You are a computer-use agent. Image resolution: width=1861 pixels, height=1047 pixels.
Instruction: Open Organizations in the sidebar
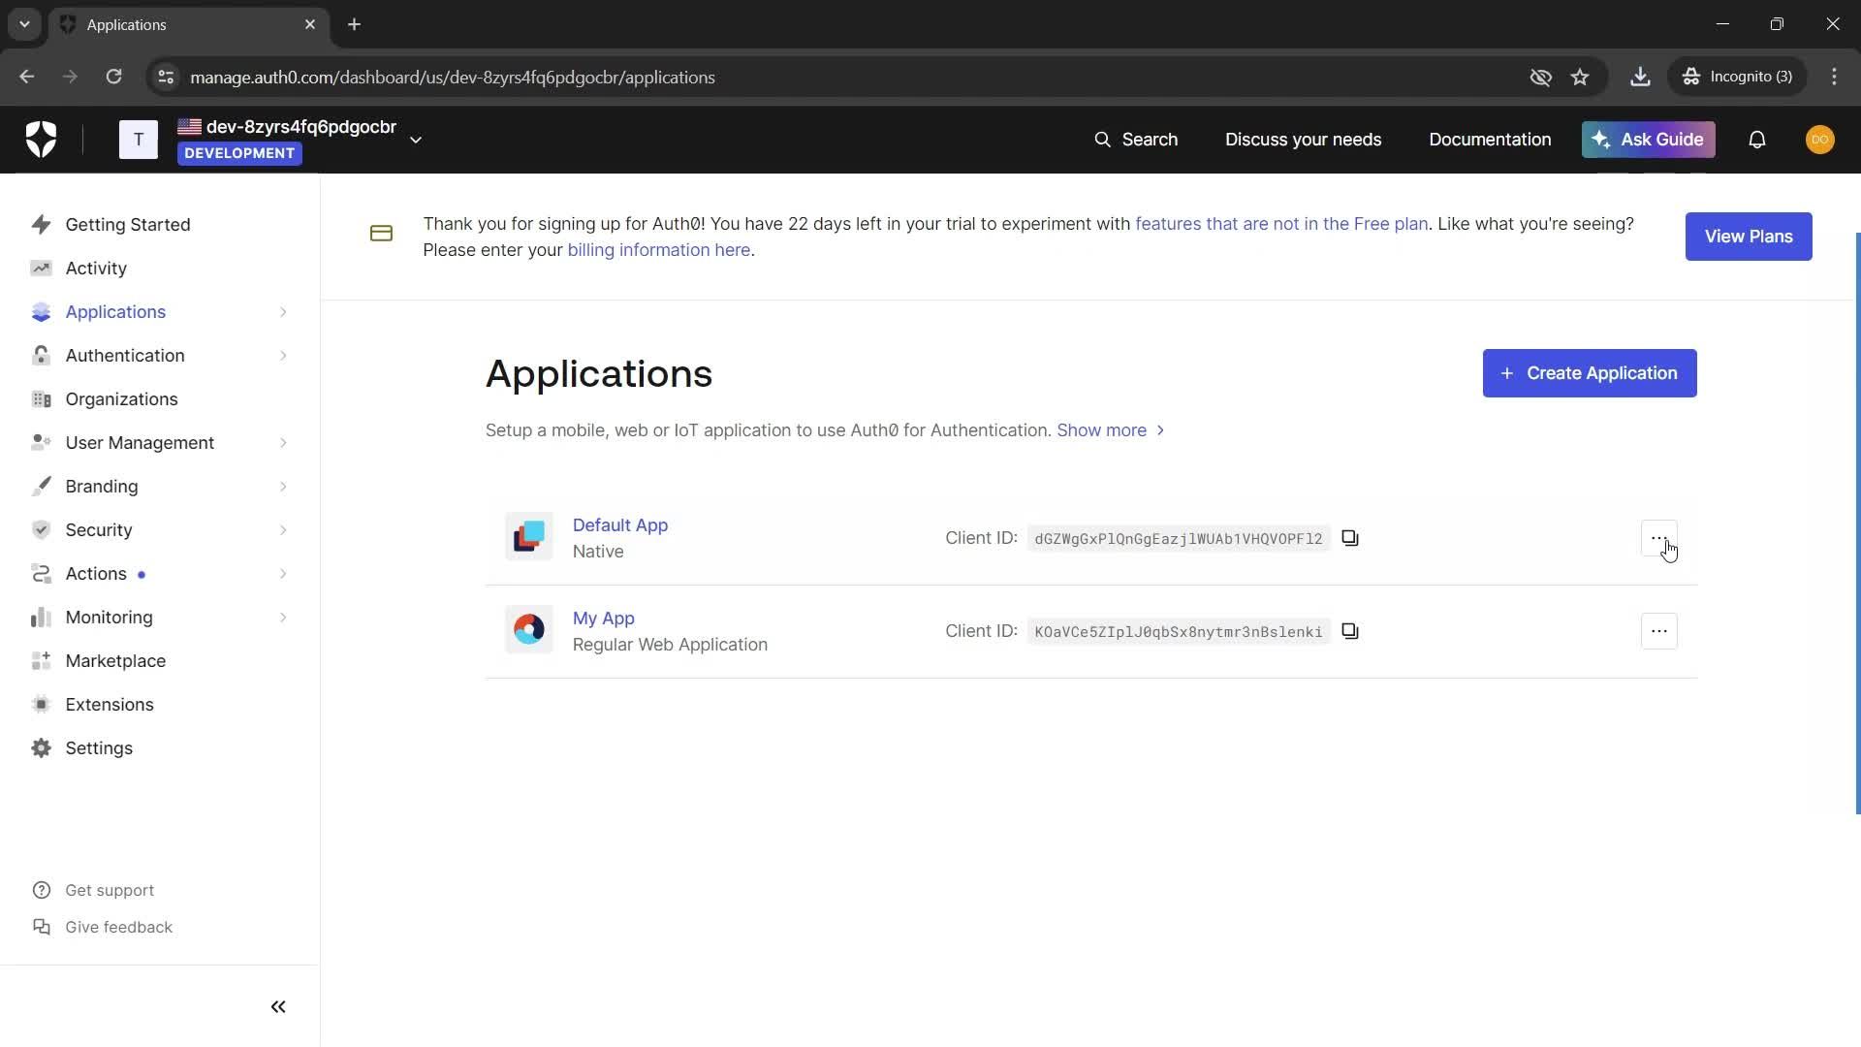(x=121, y=399)
